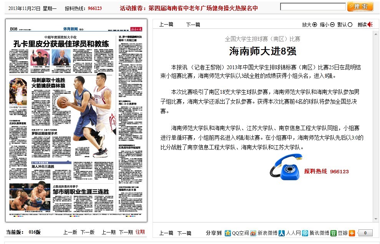Click the 搜索 search button

coord(360,7)
